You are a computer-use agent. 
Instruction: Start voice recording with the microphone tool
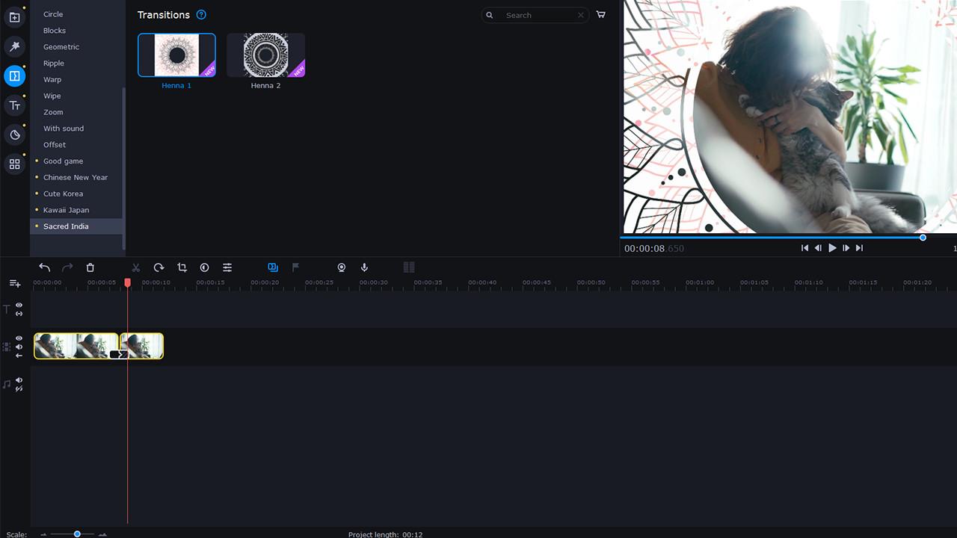(364, 267)
